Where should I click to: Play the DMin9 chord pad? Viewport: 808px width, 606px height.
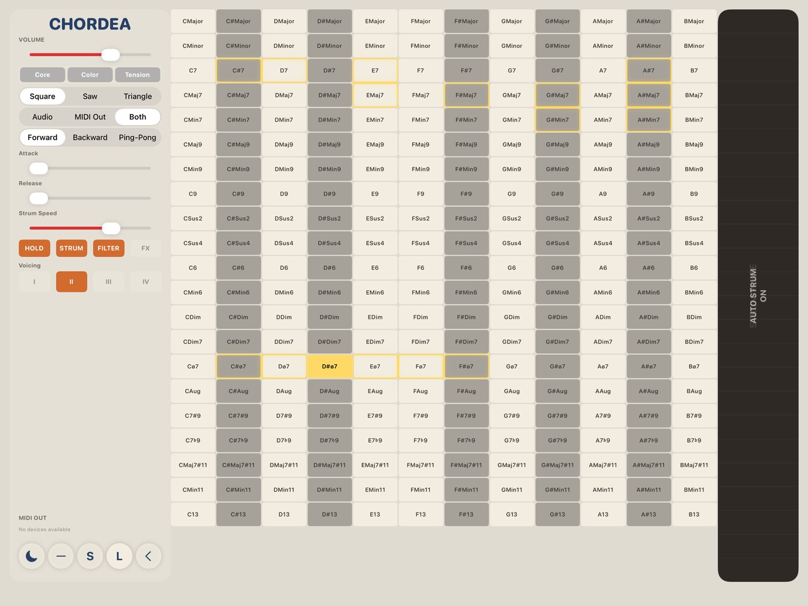(x=284, y=170)
